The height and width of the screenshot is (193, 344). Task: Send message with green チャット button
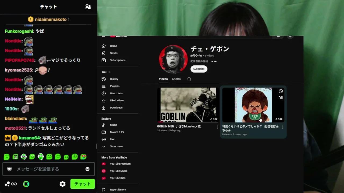point(83,184)
